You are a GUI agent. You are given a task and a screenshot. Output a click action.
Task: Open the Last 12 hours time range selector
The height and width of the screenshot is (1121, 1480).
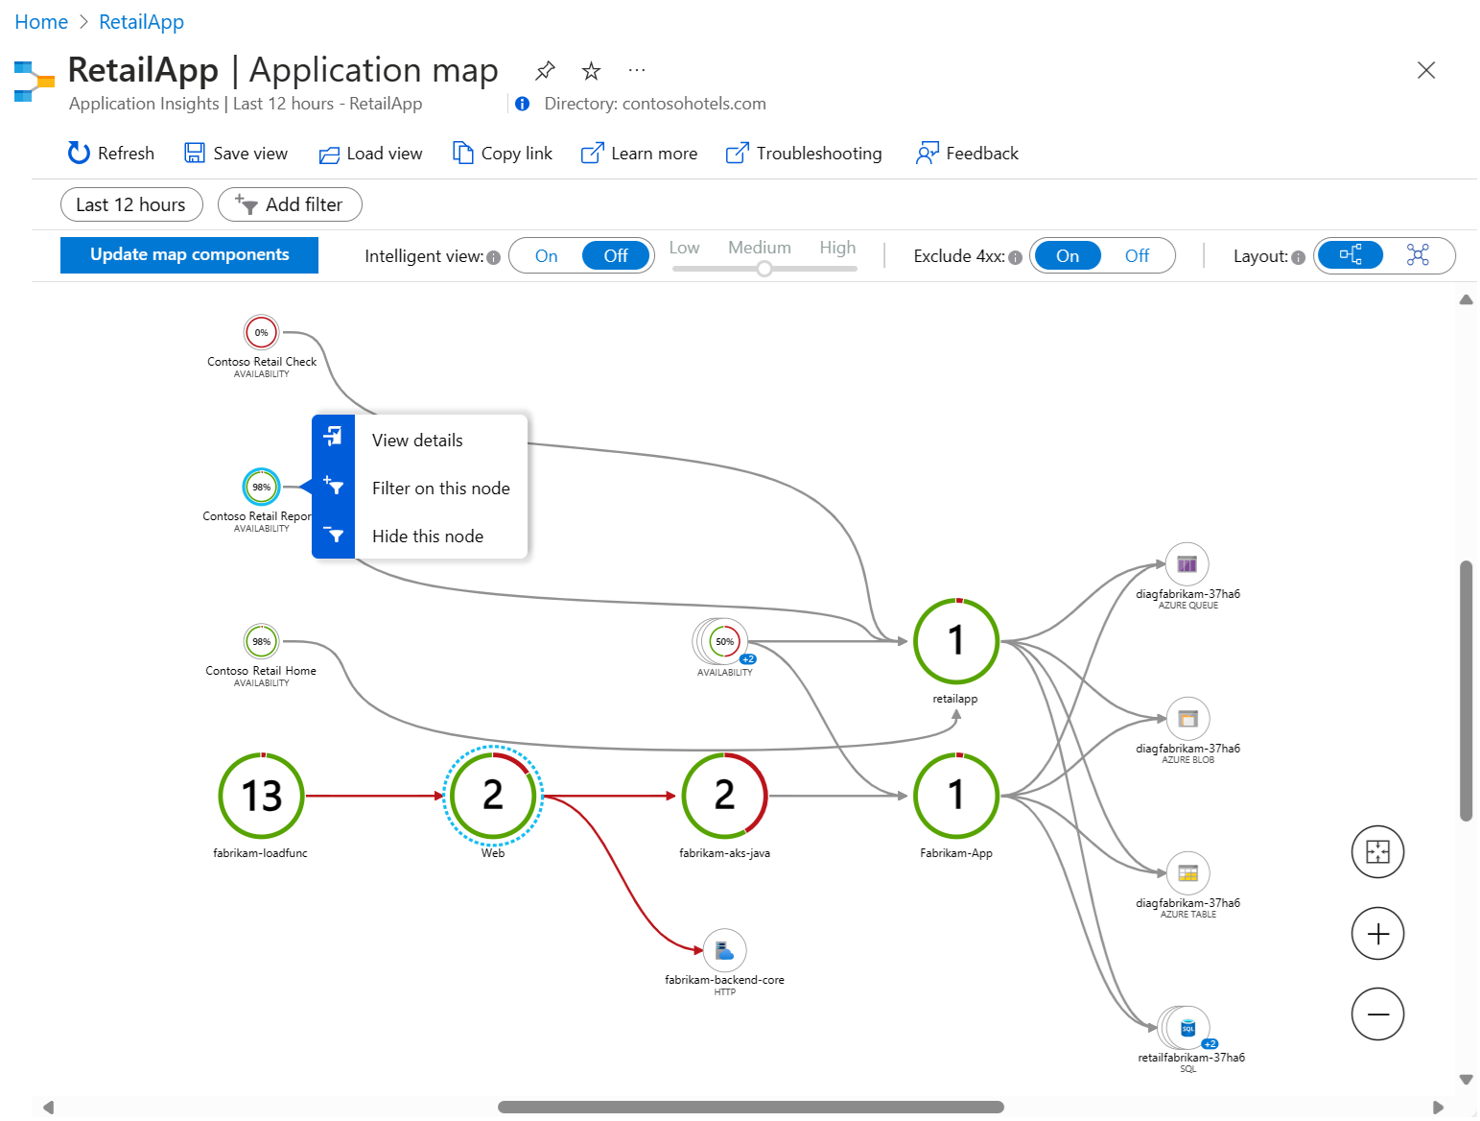pos(131,204)
